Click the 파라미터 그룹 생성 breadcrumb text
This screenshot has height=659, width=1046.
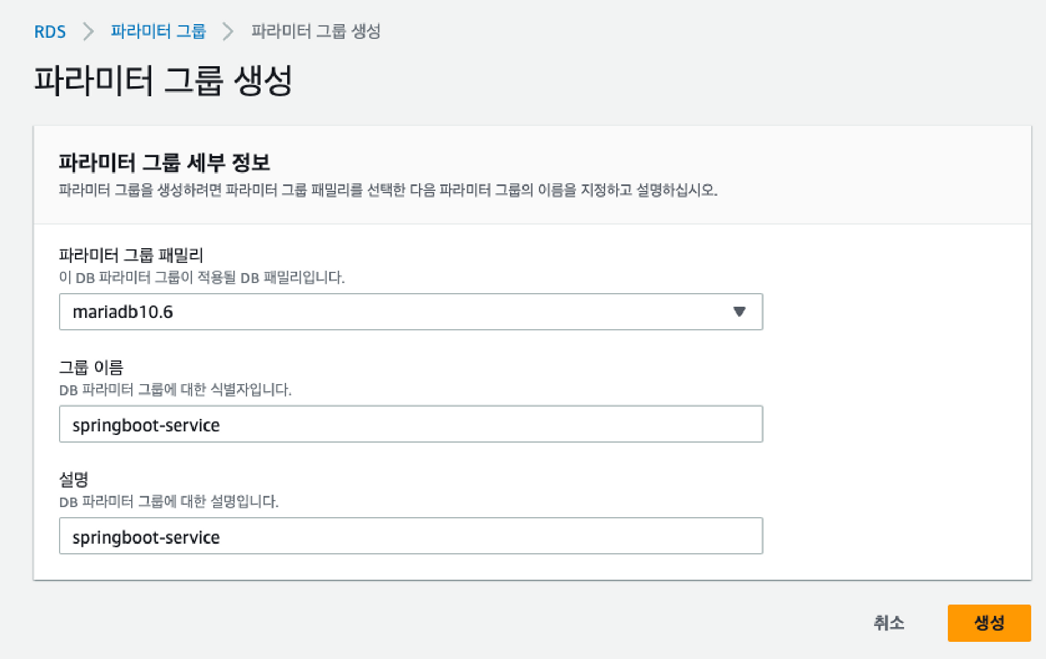tap(315, 31)
